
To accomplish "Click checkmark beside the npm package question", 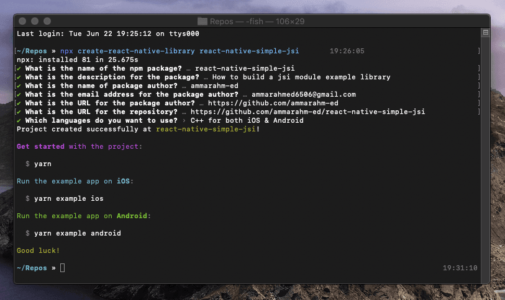I will click(19, 68).
